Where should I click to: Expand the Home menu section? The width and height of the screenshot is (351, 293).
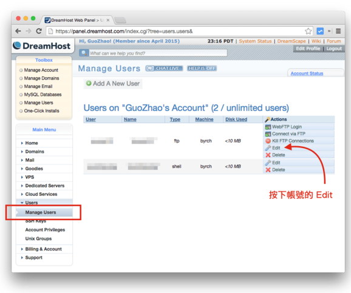32,143
